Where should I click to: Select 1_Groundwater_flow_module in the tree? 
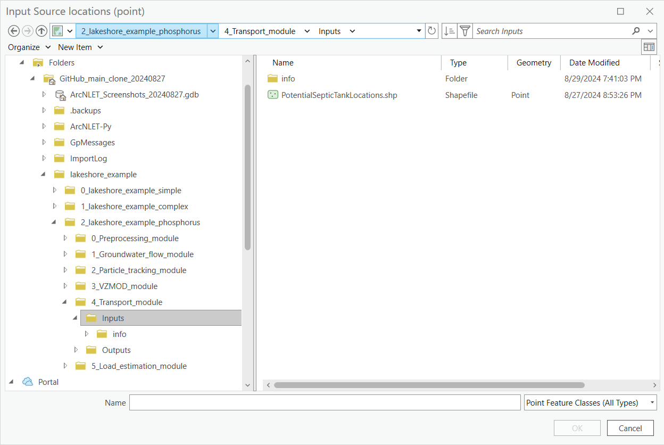point(142,254)
